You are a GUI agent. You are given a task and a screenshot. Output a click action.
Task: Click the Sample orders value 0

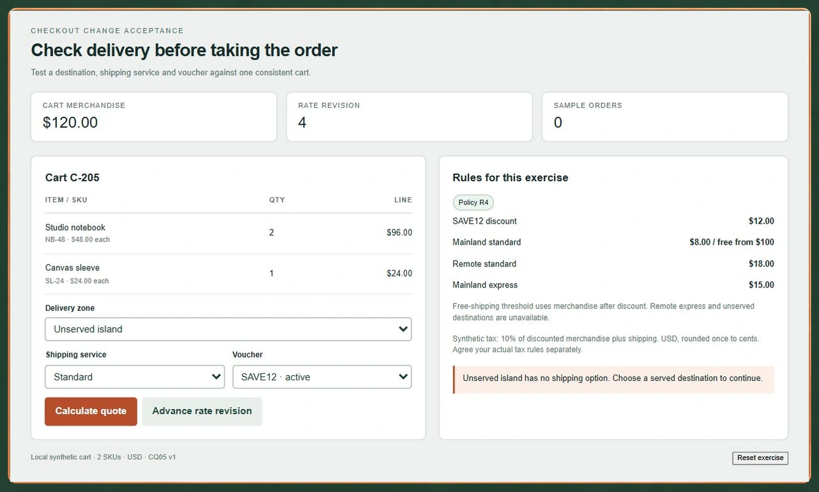pos(558,123)
